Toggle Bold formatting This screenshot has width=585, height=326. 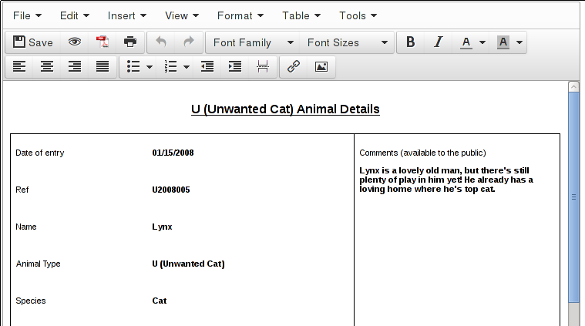(411, 42)
